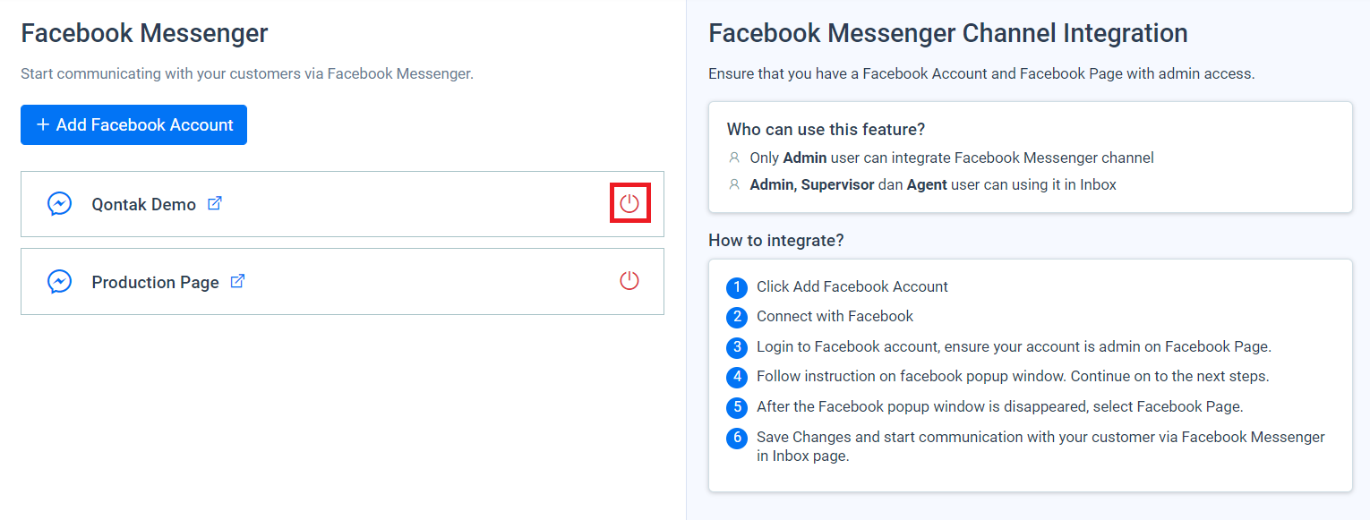
Task: Toggle the Production Page power icon
Action: pyautogui.click(x=629, y=281)
